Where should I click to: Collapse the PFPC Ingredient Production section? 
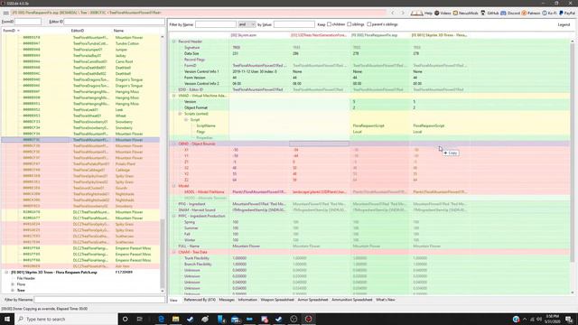(174, 216)
